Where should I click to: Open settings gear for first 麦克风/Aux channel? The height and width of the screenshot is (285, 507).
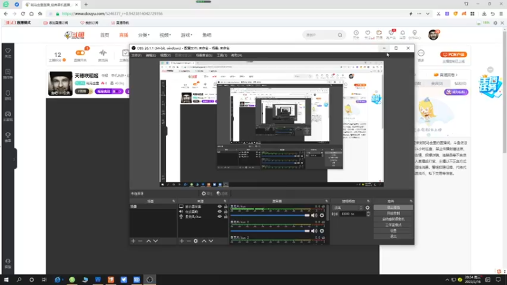coord(322,215)
